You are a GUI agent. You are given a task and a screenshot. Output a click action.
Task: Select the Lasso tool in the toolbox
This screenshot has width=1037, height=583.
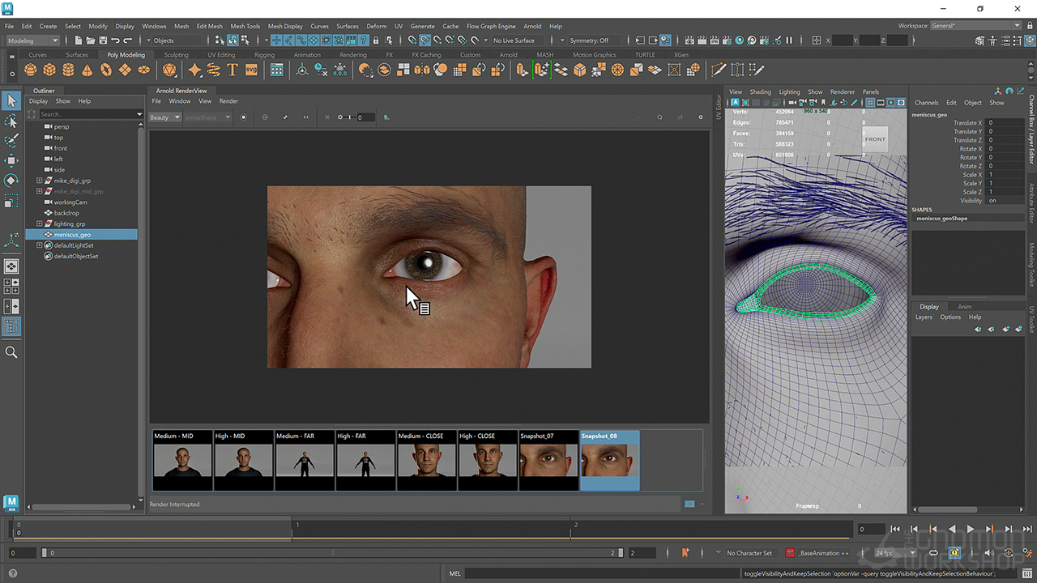pyautogui.click(x=11, y=121)
